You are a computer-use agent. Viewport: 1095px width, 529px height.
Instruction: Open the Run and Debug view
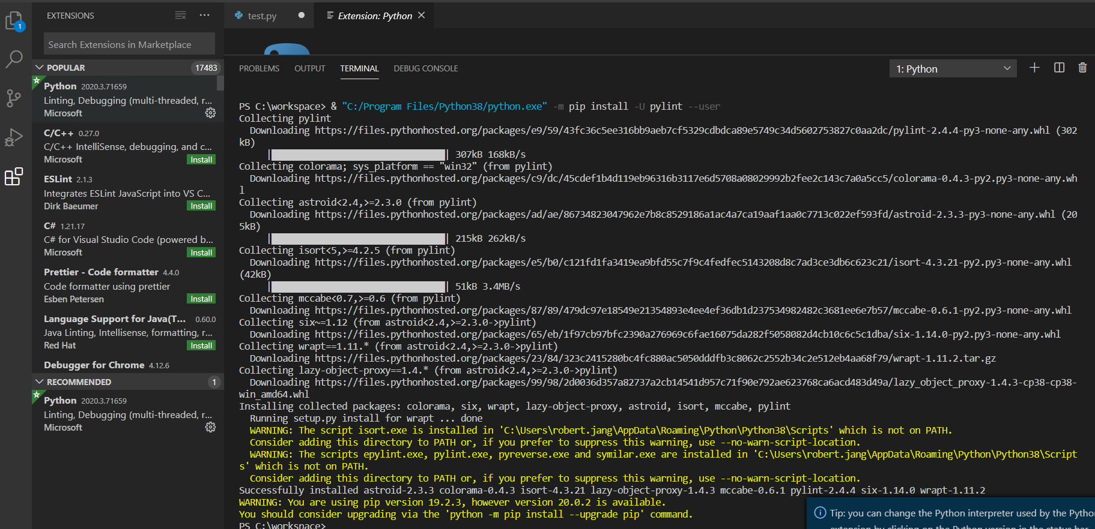click(x=14, y=137)
